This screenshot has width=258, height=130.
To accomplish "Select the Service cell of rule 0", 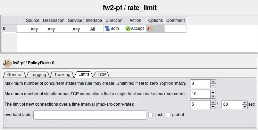I will (75, 29).
